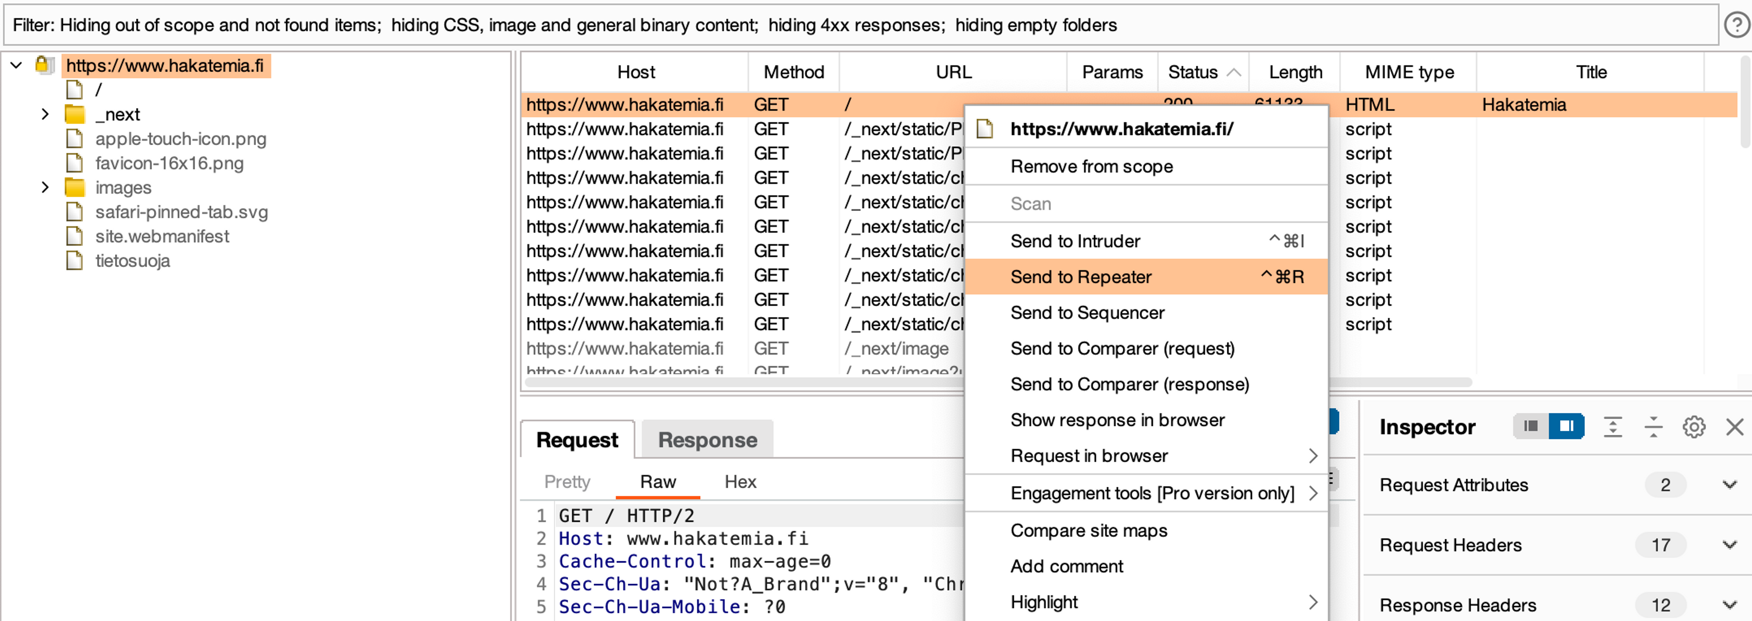
Task: Select the _next folder icon
Action: [x=75, y=114]
